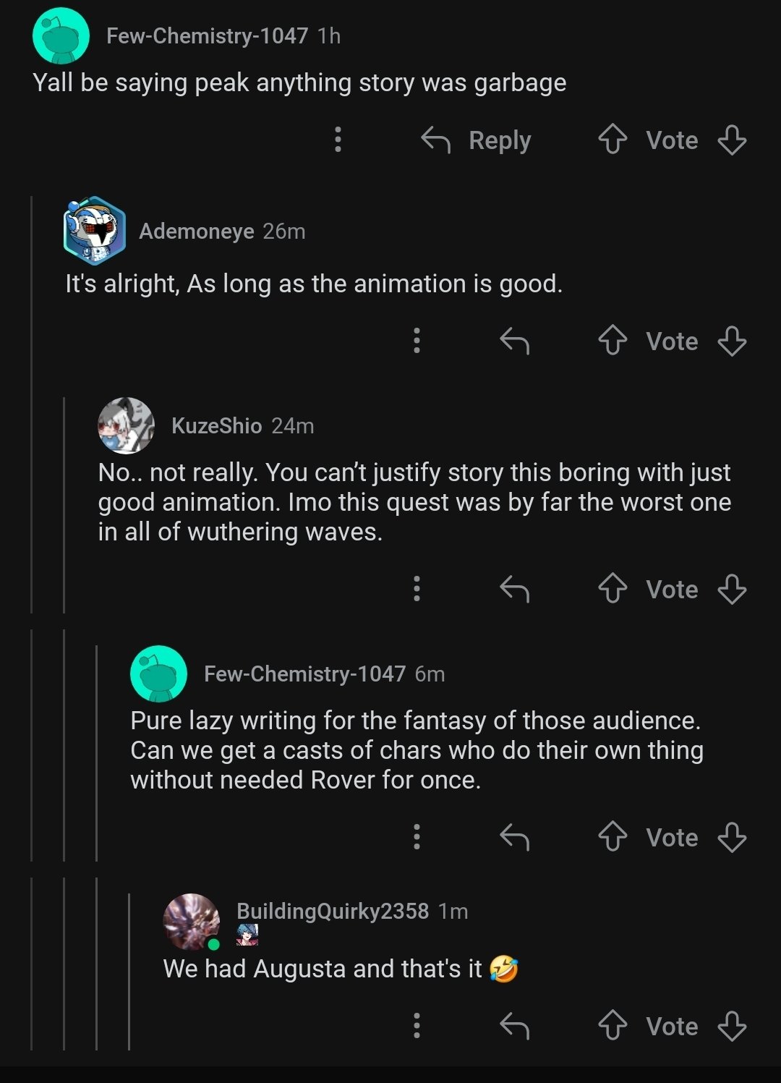Reply to the top-level comment
This screenshot has width=781, height=1083.
coord(477,140)
